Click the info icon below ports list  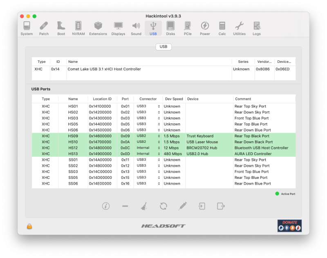coord(106,206)
